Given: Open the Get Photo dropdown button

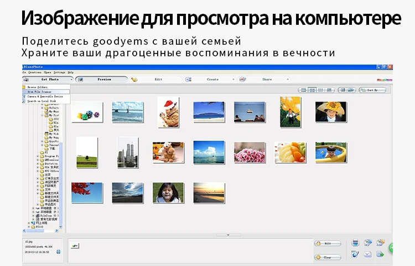Looking at the screenshot, I should pyautogui.click(x=48, y=79).
